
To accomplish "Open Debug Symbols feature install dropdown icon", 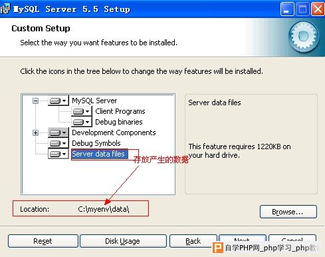I will click(x=58, y=143).
